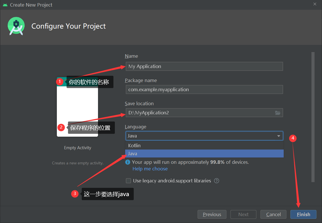Click the 'Empty Activity' label
This screenshot has height=223, width=322.
pyautogui.click(x=77, y=148)
